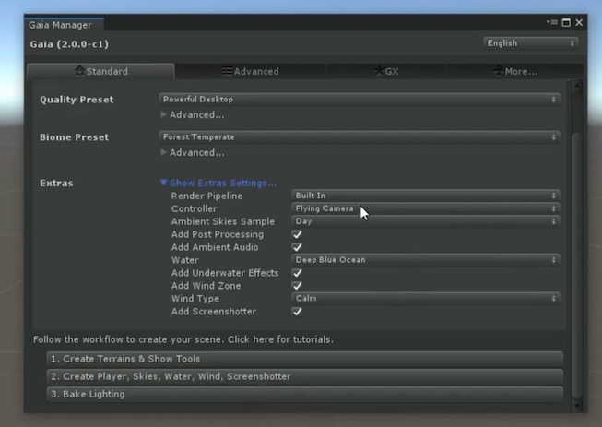Viewport: 602px width, 427px height.
Task: Click the list icon on Advanced tab
Action: tap(228, 71)
